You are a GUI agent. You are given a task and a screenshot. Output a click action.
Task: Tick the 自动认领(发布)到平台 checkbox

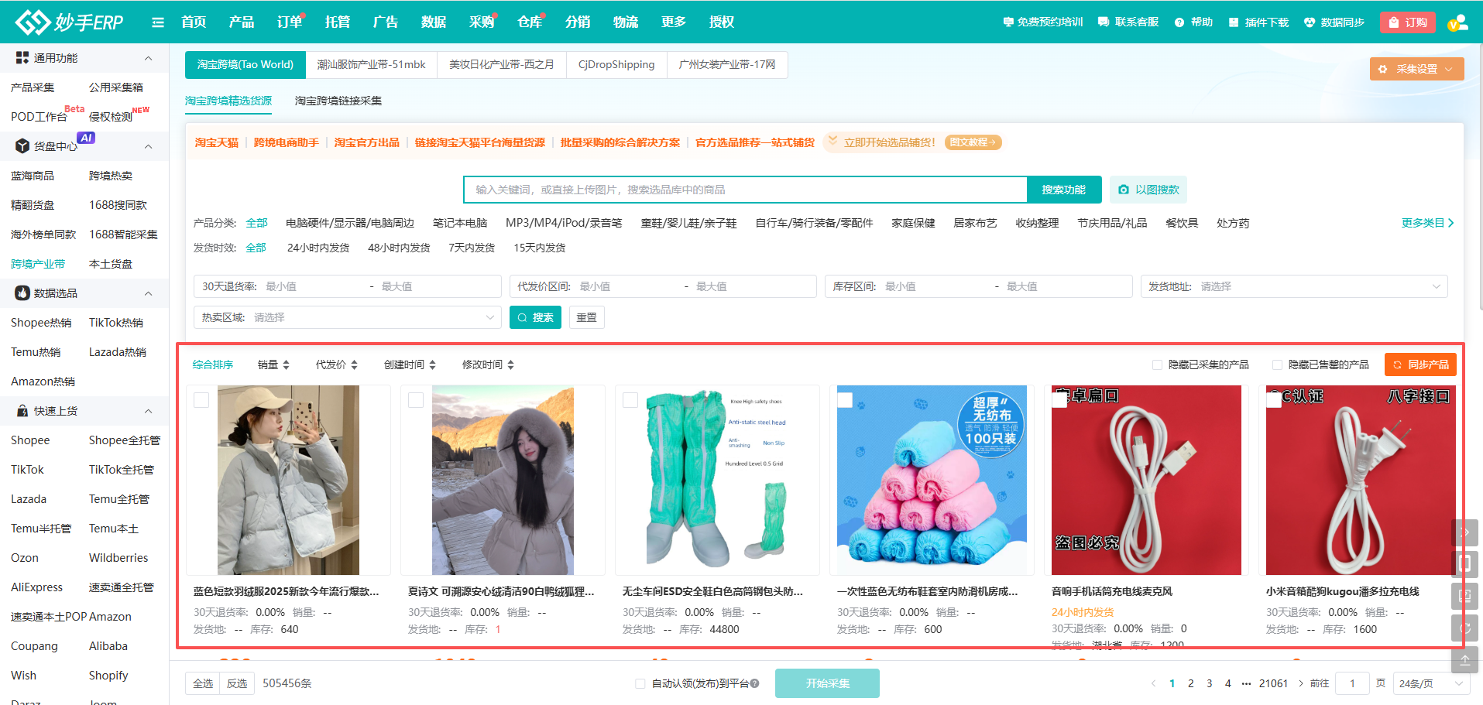point(640,683)
